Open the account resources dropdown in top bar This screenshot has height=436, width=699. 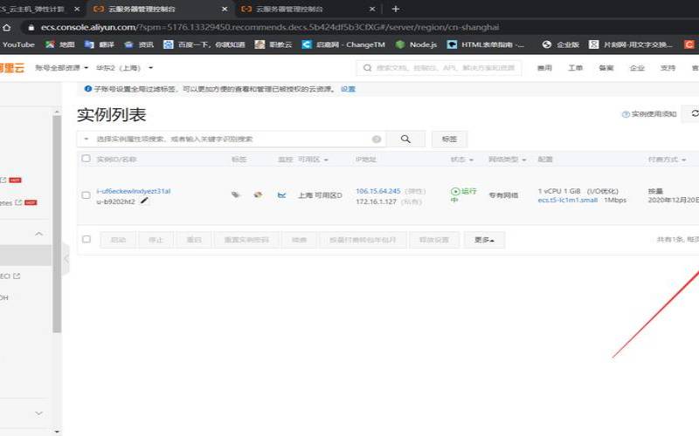[61, 68]
